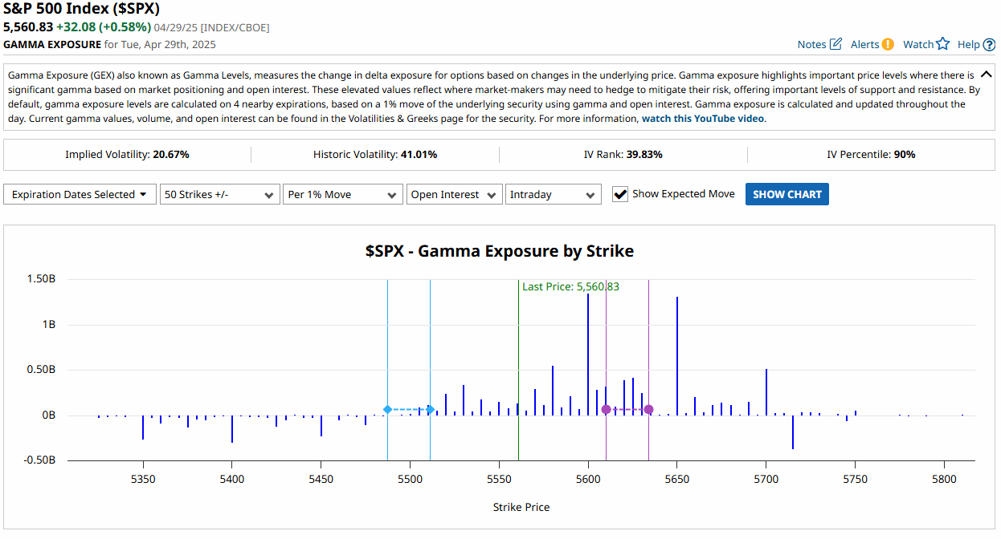The image size is (1001, 539).
Task: Click the 5350 x-axis label
Action: pyautogui.click(x=143, y=479)
